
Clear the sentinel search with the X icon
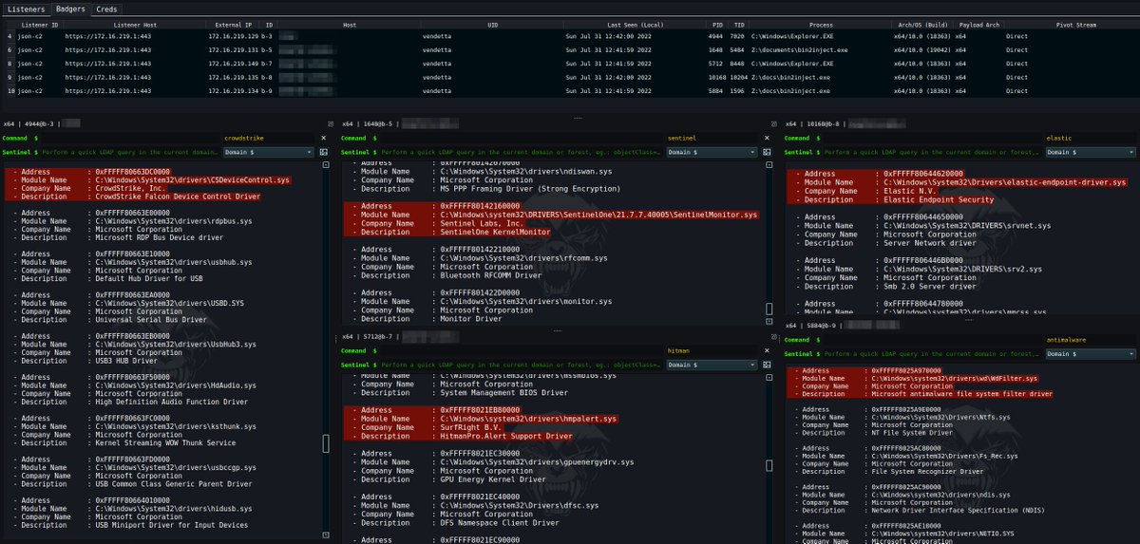click(x=767, y=138)
